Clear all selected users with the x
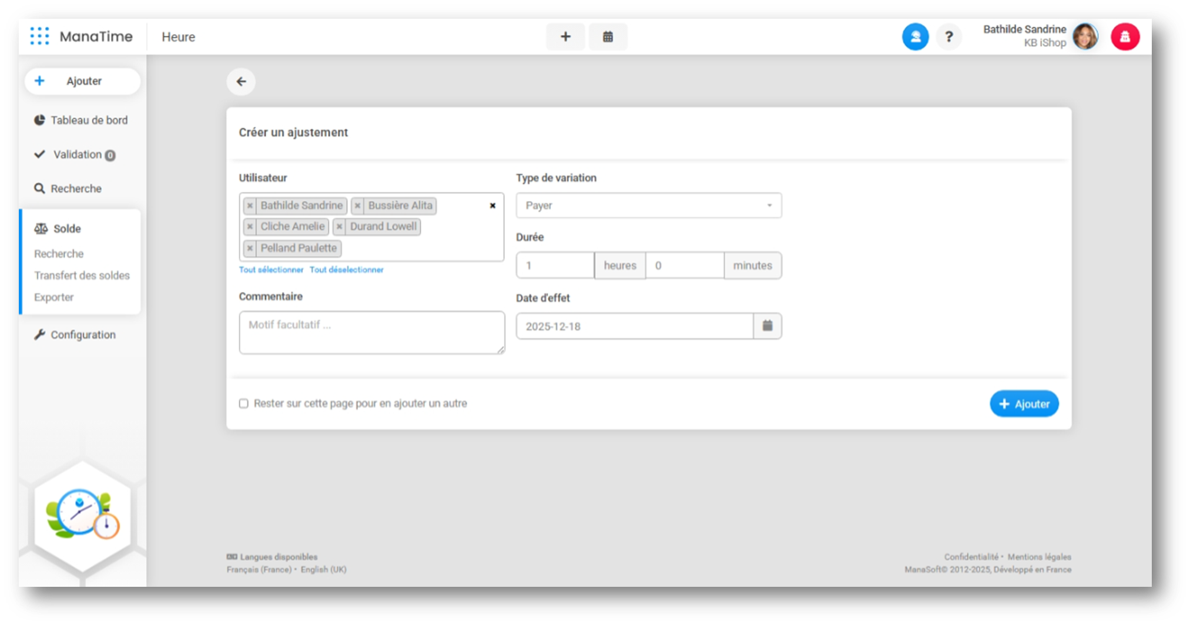 click(492, 206)
